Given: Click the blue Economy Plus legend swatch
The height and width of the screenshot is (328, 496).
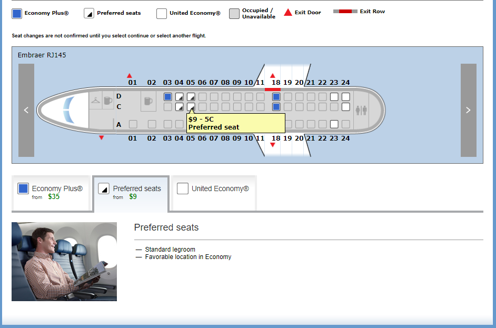Looking at the screenshot, I should [x=17, y=14].
